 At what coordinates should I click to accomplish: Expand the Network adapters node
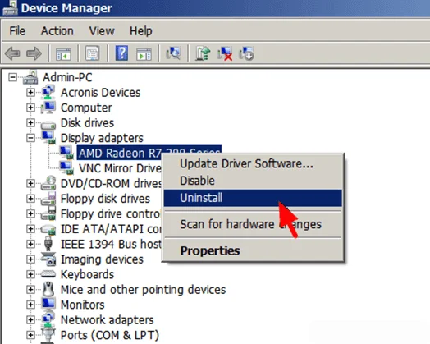30,319
